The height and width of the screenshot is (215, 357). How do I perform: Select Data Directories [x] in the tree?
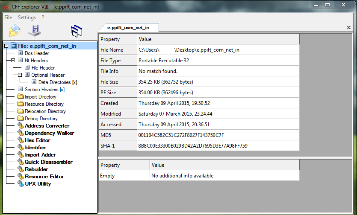click(58, 82)
